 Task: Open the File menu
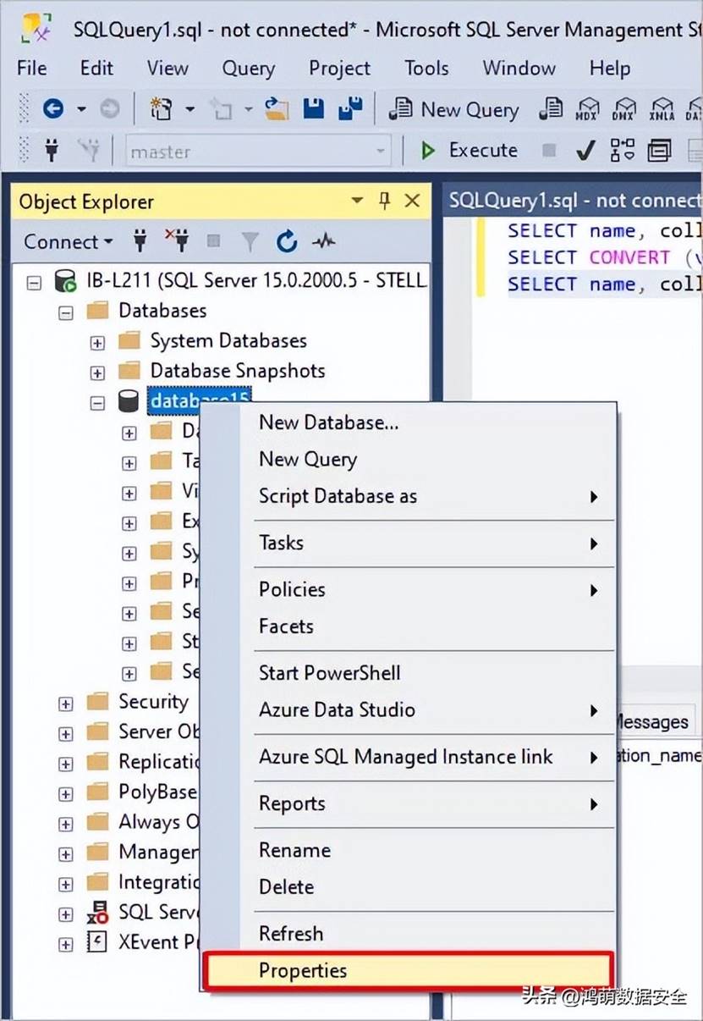32,68
